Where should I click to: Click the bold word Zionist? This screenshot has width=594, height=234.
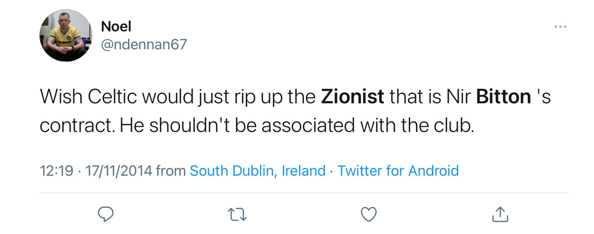coord(353,97)
